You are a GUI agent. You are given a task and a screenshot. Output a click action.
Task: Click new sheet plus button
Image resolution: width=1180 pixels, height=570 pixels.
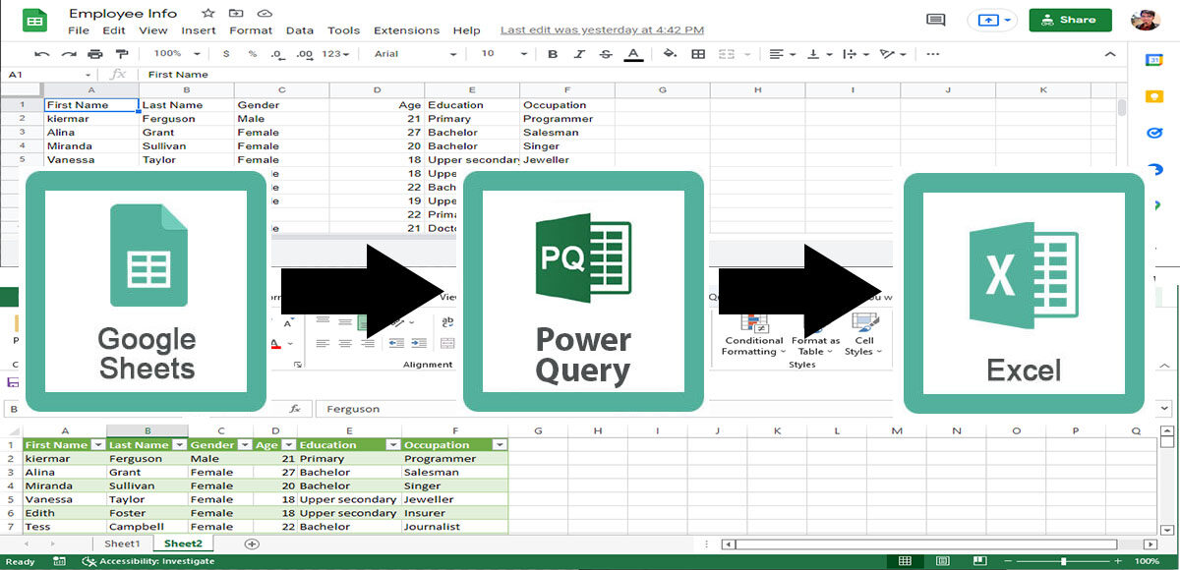coord(252,543)
